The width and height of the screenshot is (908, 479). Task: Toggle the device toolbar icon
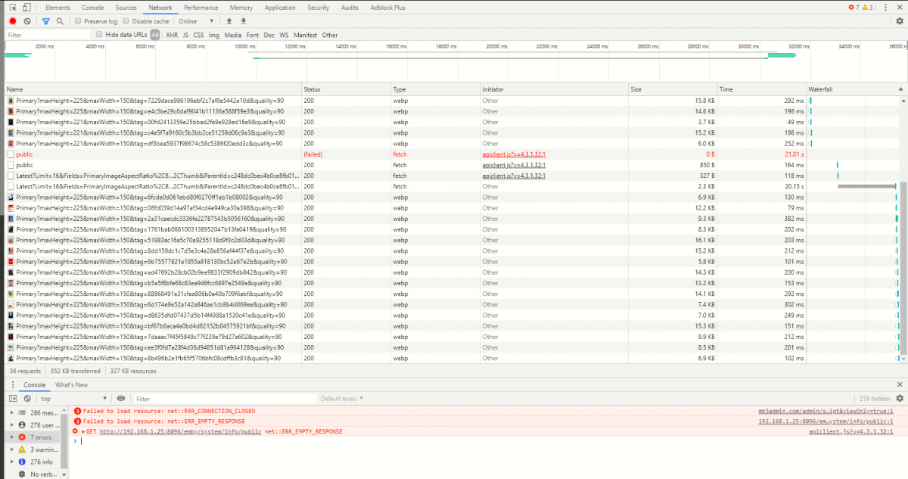tap(26, 8)
